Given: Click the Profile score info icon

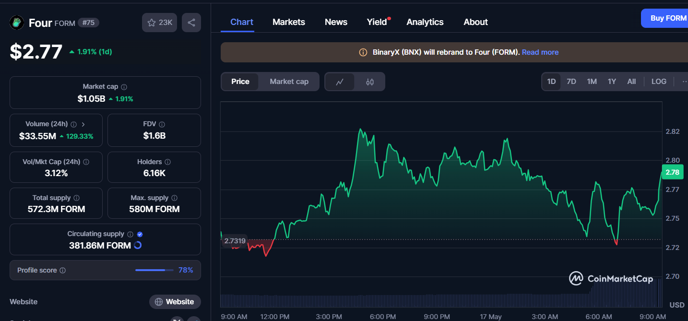Looking at the screenshot, I should 62,271.
